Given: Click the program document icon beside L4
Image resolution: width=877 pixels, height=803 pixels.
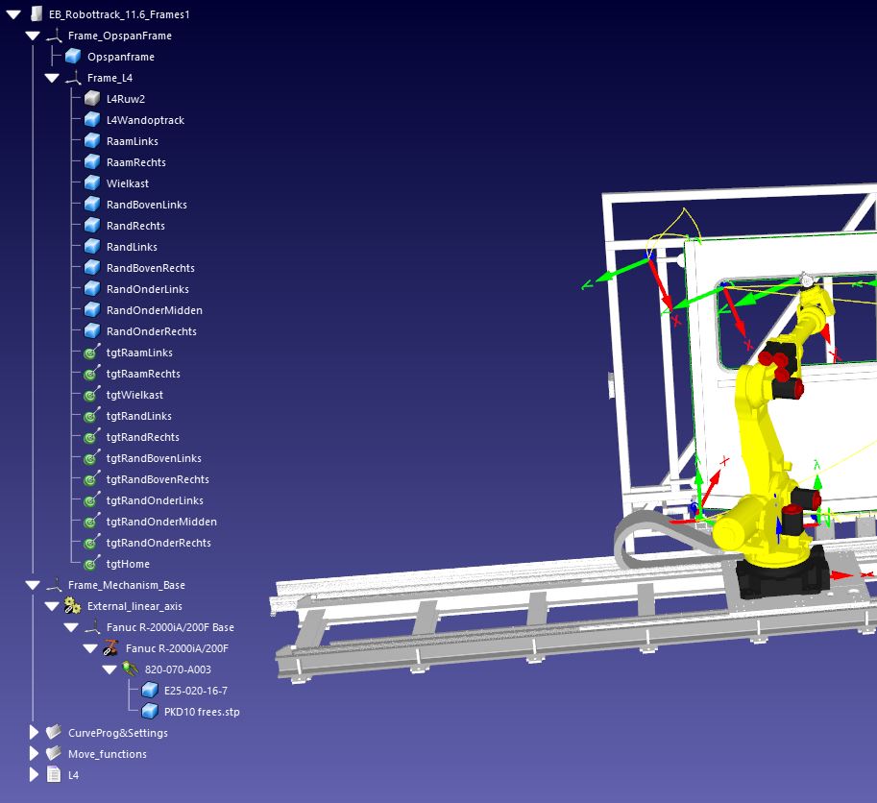Looking at the screenshot, I should pyautogui.click(x=54, y=775).
